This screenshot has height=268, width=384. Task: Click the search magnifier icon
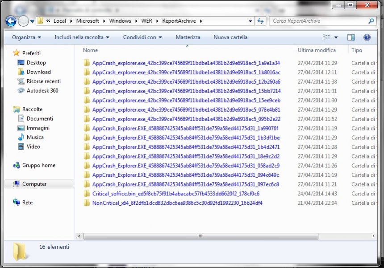(x=371, y=21)
